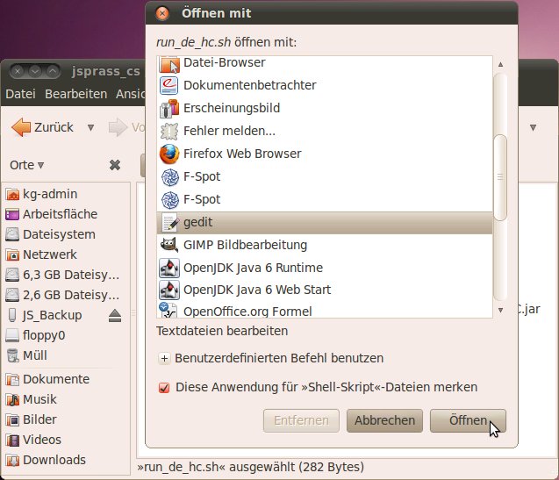Click the Fehler melden icon

(x=169, y=131)
